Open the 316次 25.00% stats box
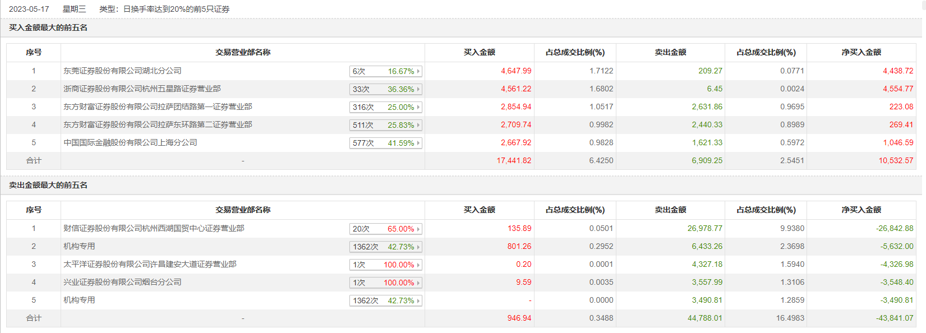Screen dimensions: 926x333 coord(385,107)
